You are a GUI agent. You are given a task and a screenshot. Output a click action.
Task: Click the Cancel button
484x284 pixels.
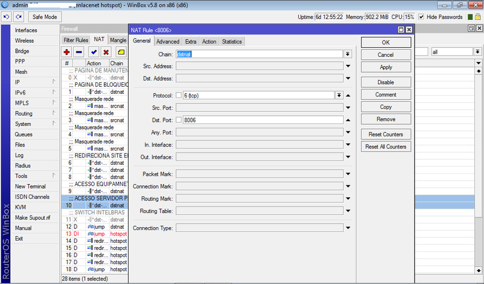click(x=386, y=54)
